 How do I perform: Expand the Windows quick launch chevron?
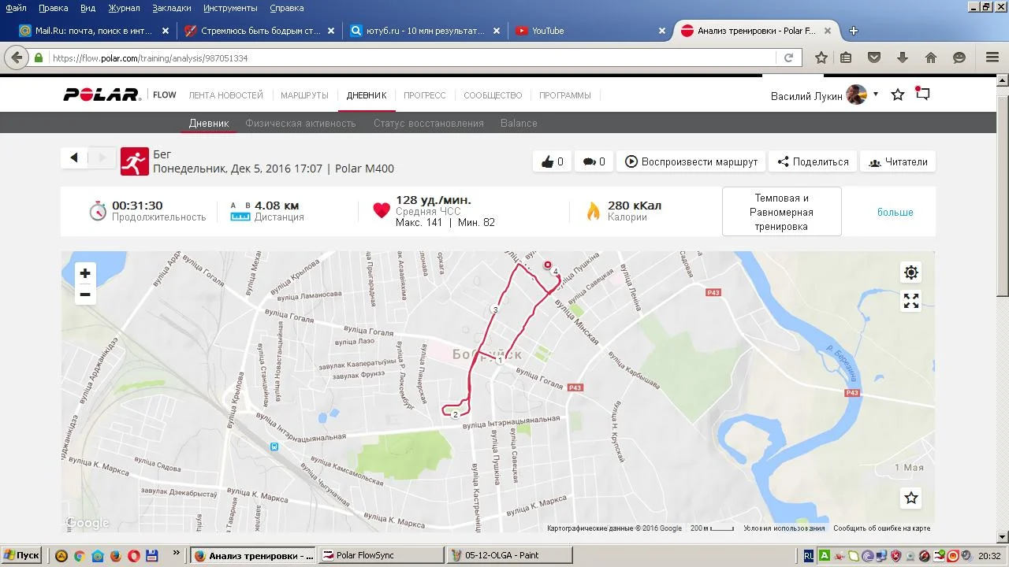pyautogui.click(x=176, y=554)
